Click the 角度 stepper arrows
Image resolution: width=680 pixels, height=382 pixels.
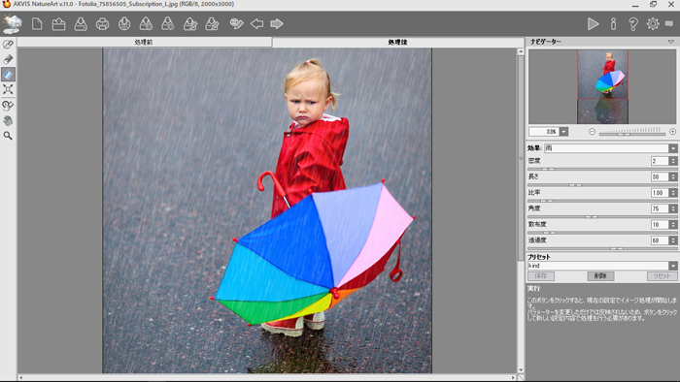point(673,209)
